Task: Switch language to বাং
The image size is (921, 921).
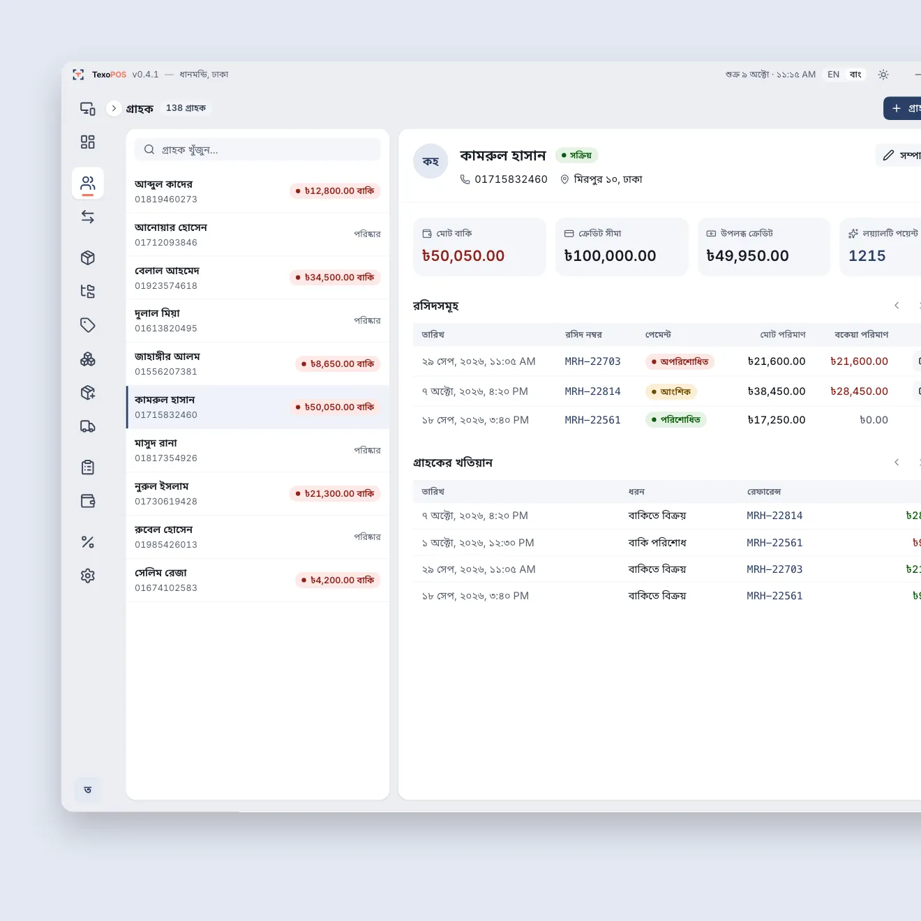Action: coord(855,75)
